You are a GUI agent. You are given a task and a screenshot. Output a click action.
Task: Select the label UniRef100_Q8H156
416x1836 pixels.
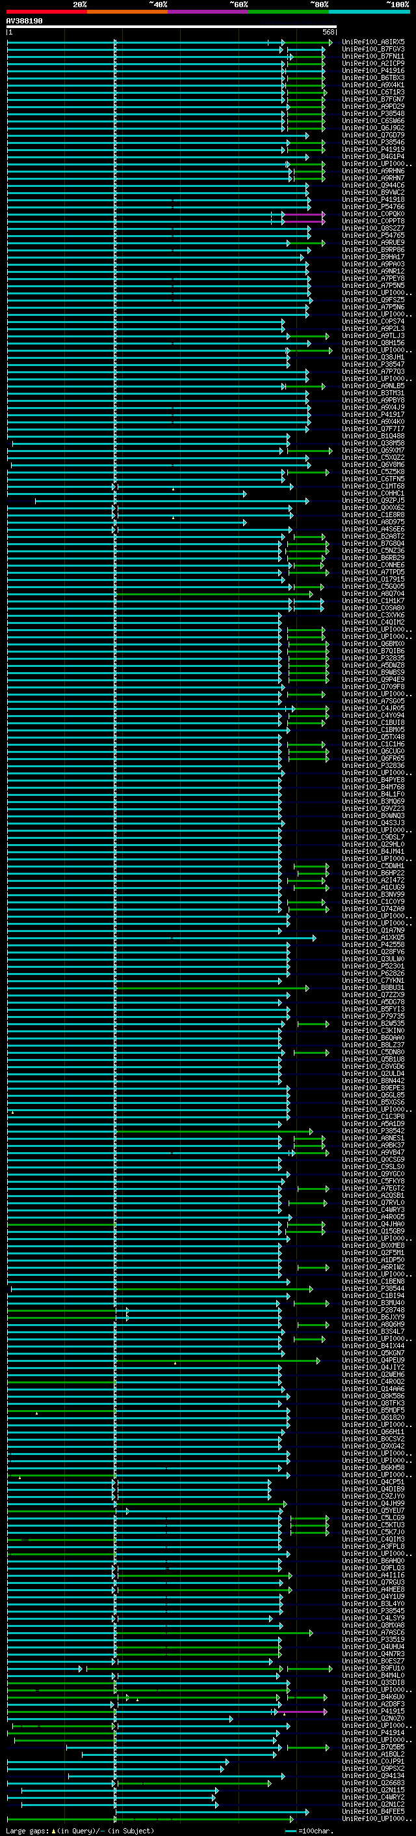[373, 343]
